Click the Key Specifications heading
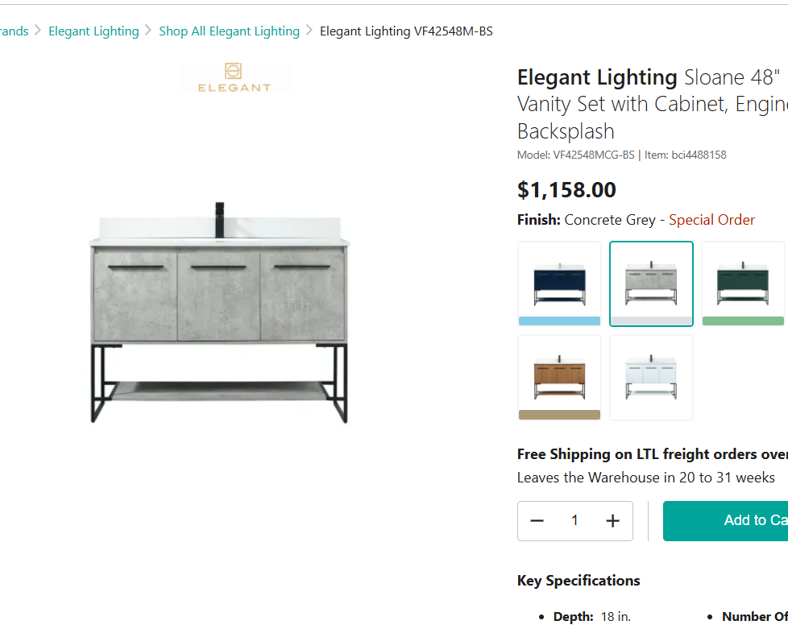The height and width of the screenshot is (629, 788). coord(579,581)
